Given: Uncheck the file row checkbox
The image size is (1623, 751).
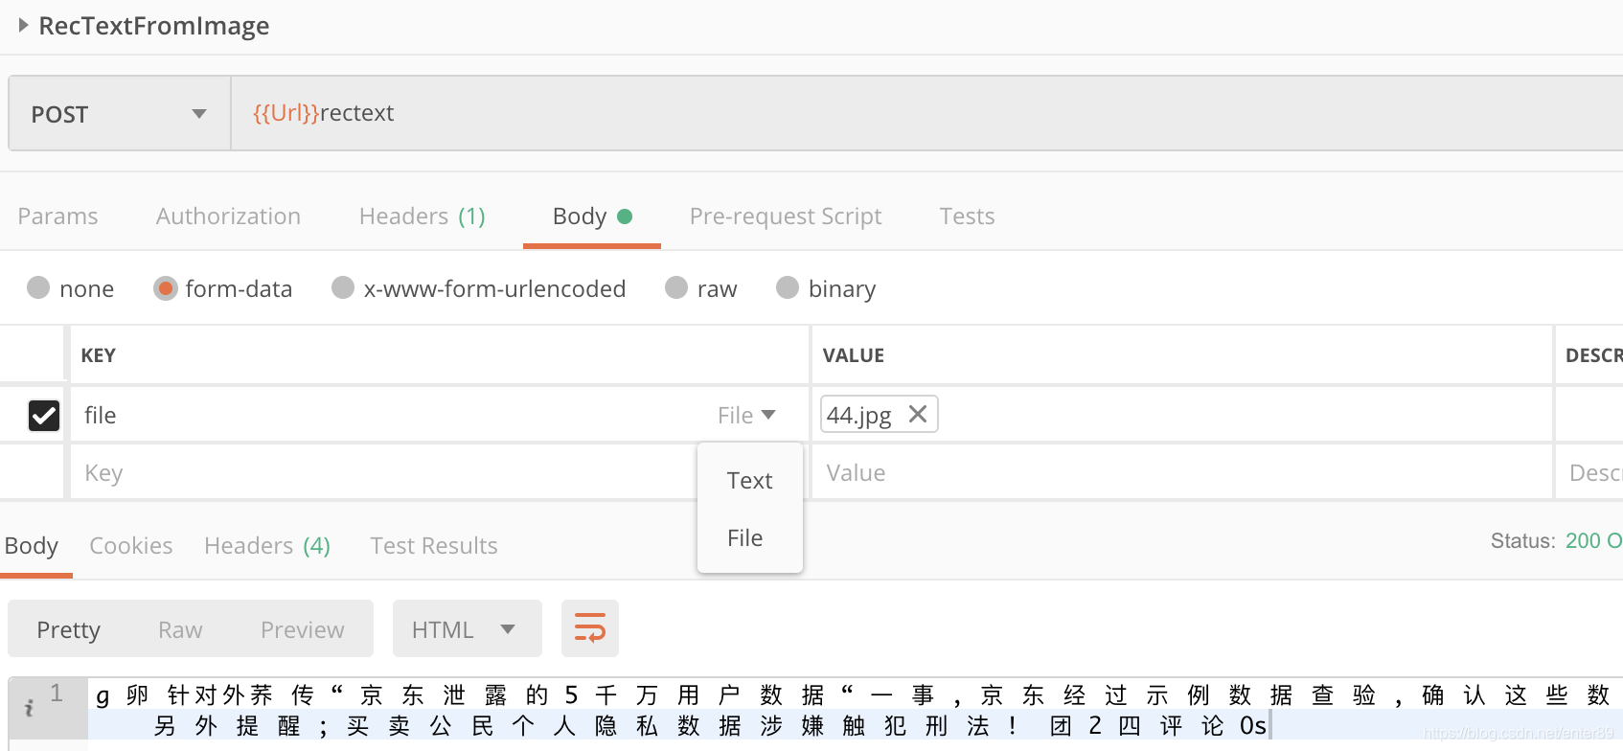Looking at the screenshot, I should coord(44,415).
